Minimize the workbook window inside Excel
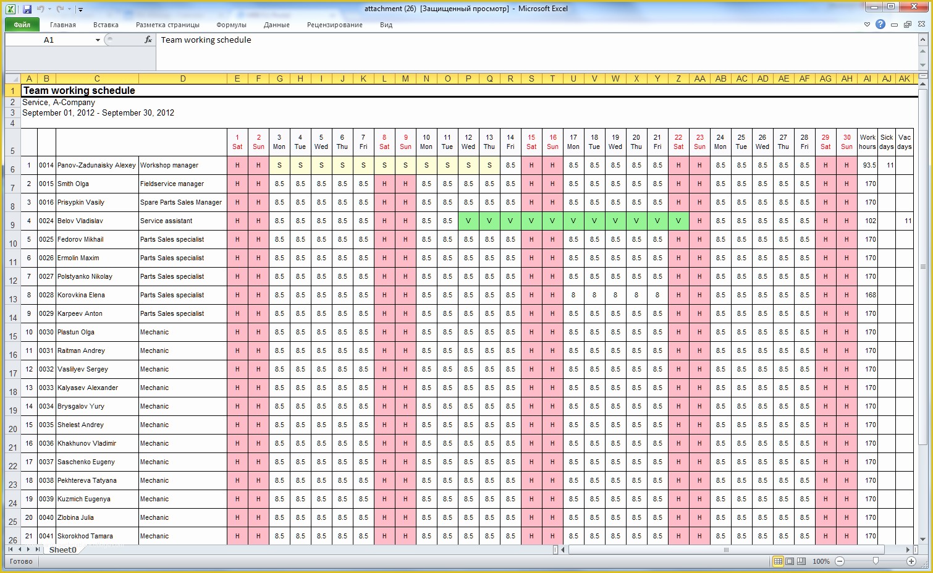The width and height of the screenshot is (933, 573). (894, 25)
